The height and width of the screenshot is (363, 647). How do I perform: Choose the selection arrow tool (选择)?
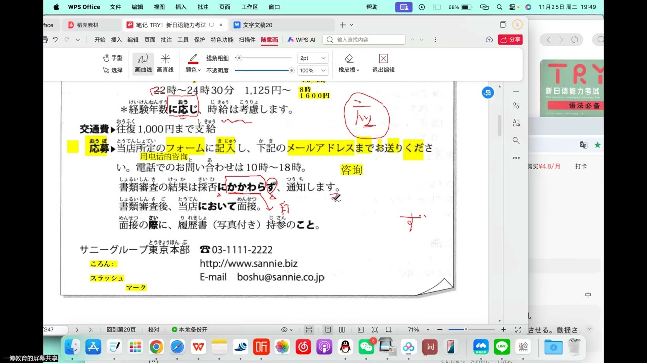click(112, 70)
